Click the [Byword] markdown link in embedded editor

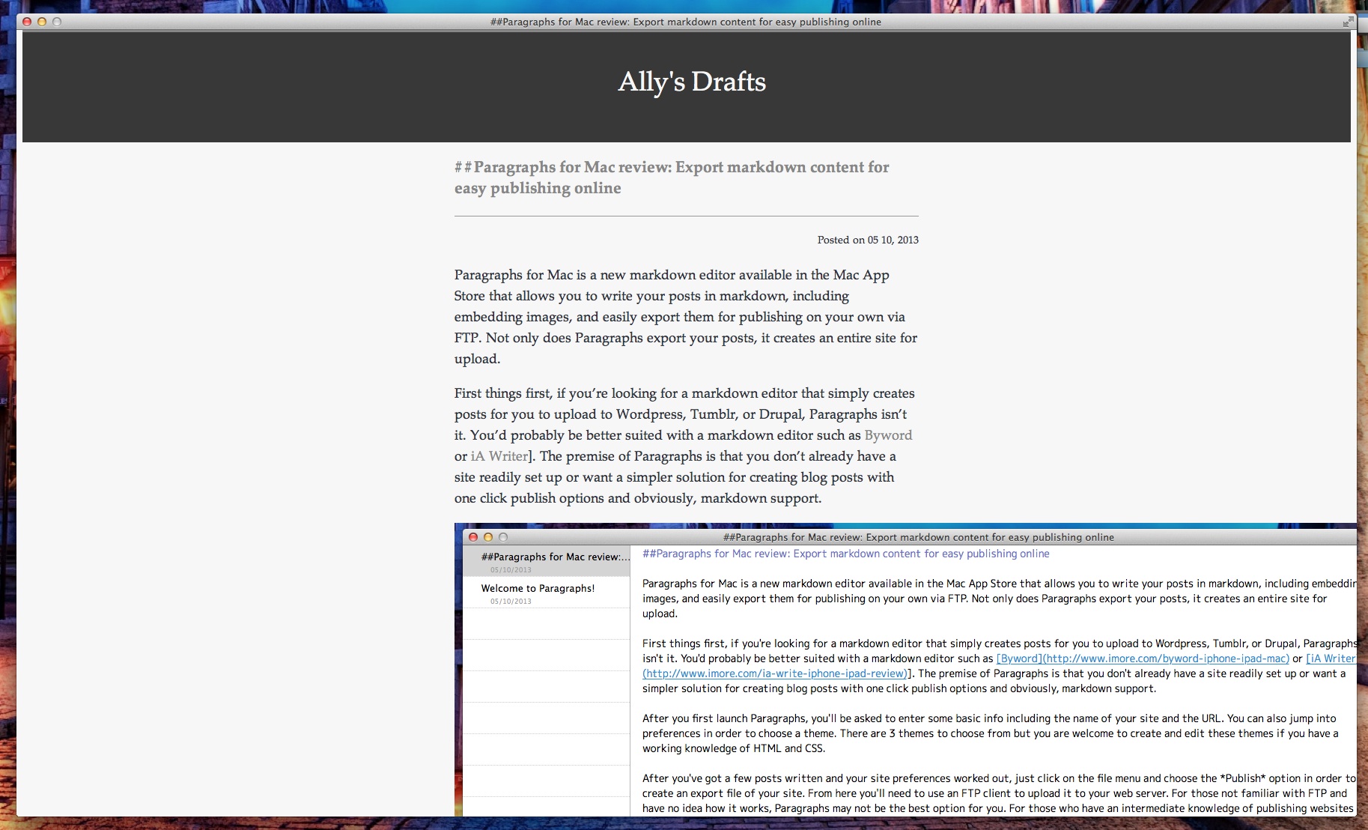point(1143,658)
